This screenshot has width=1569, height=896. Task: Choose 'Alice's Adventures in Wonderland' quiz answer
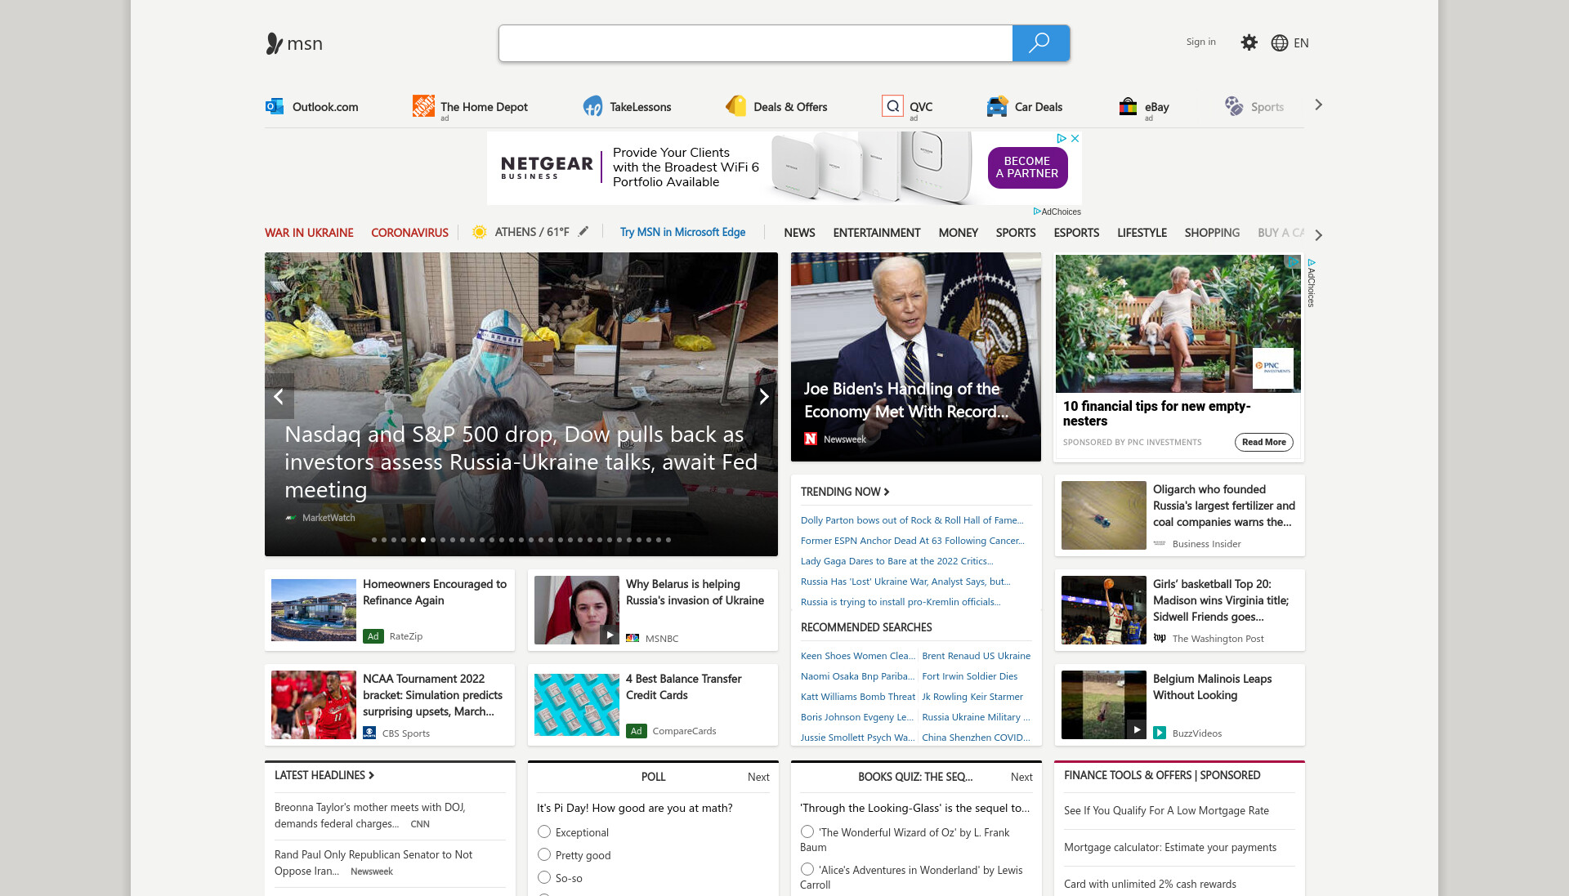point(807,869)
